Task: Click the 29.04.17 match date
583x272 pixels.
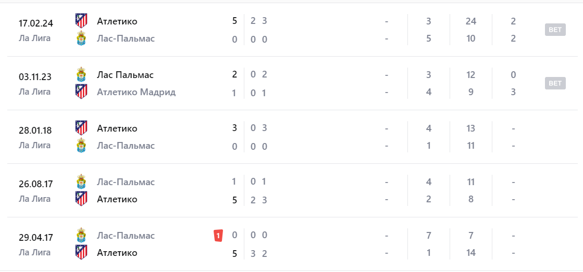Action: click(35, 238)
